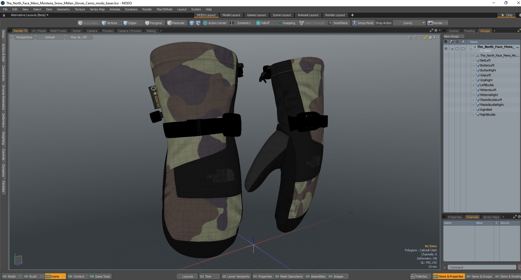521x280 pixels.
Task: Open the Texture menu
Action: pyautogui.click(x=80, y=9)
